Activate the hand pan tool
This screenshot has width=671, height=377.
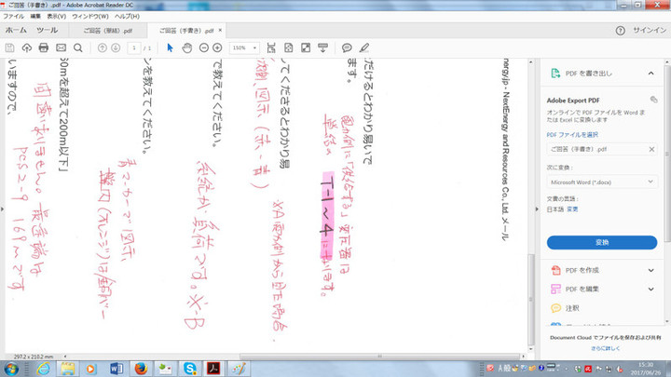pyautogui.click(x=186, y=47)
